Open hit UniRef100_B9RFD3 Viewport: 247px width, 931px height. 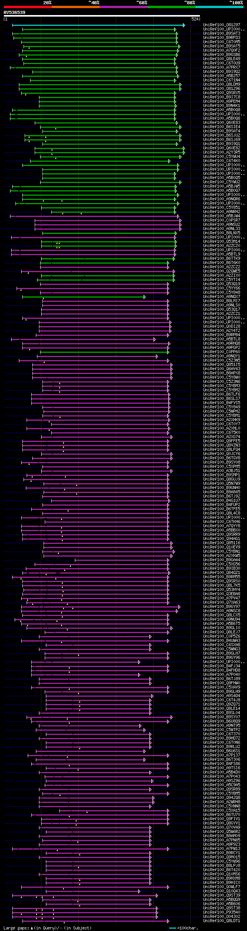click(222, 38)
